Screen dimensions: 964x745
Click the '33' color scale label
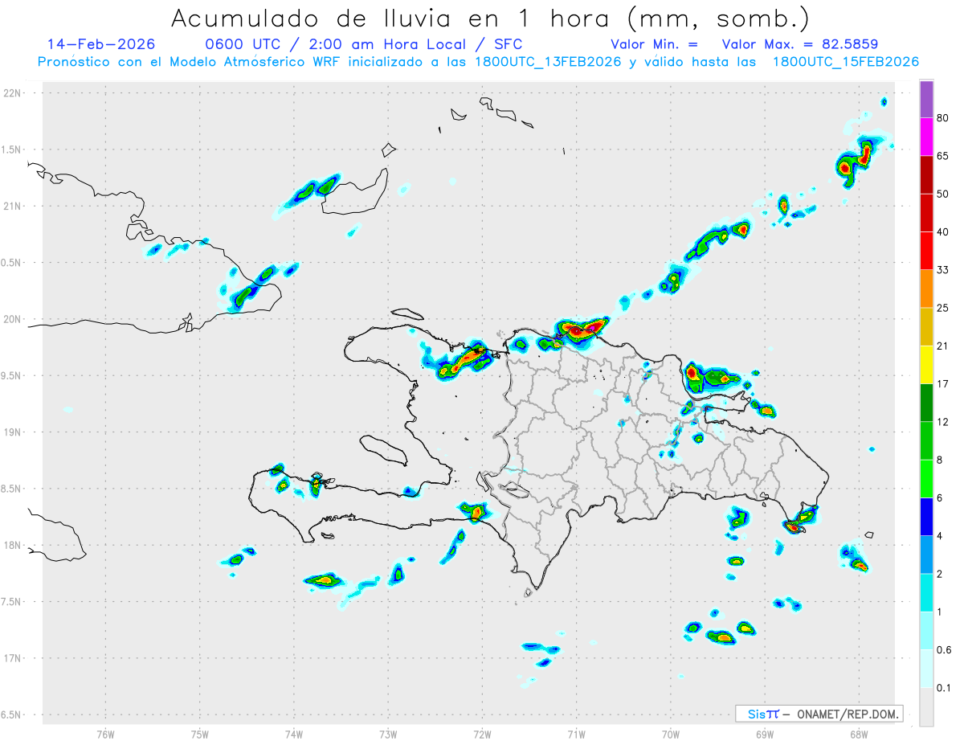tap(943, 270)
